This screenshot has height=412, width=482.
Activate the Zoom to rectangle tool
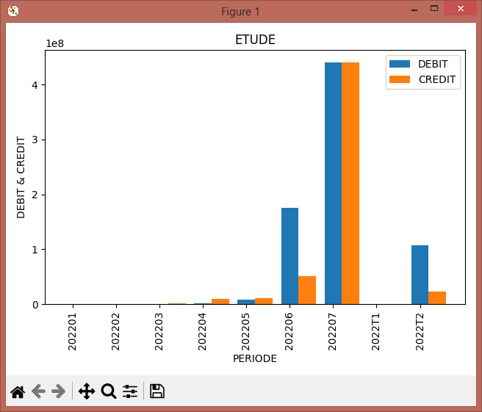[109, 391]
